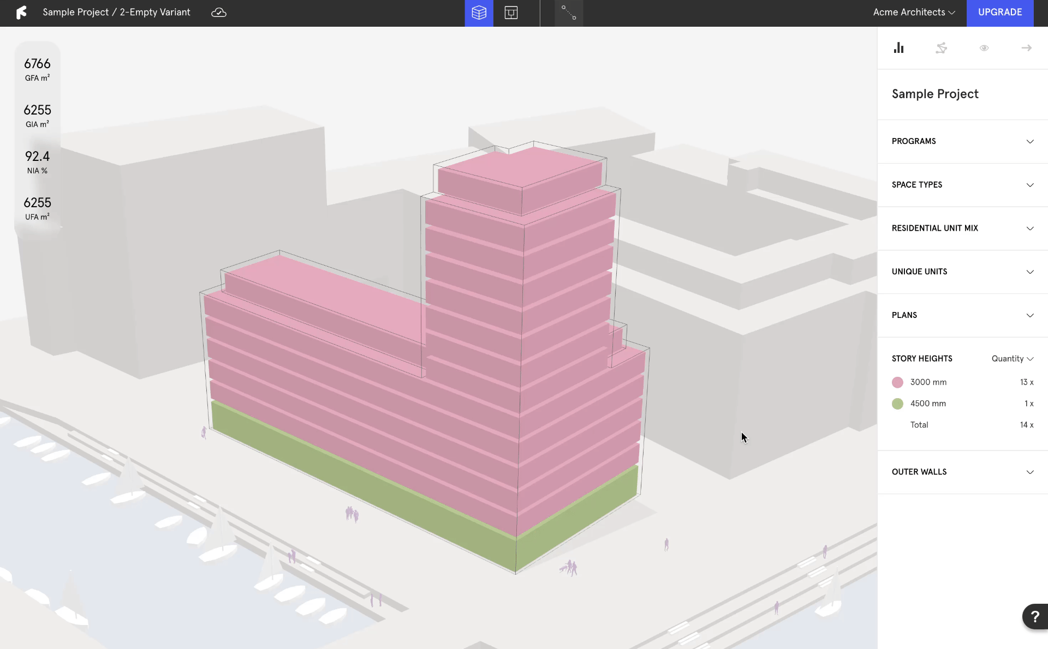
Task: Select the measure points tool icon
Action: 569,13
